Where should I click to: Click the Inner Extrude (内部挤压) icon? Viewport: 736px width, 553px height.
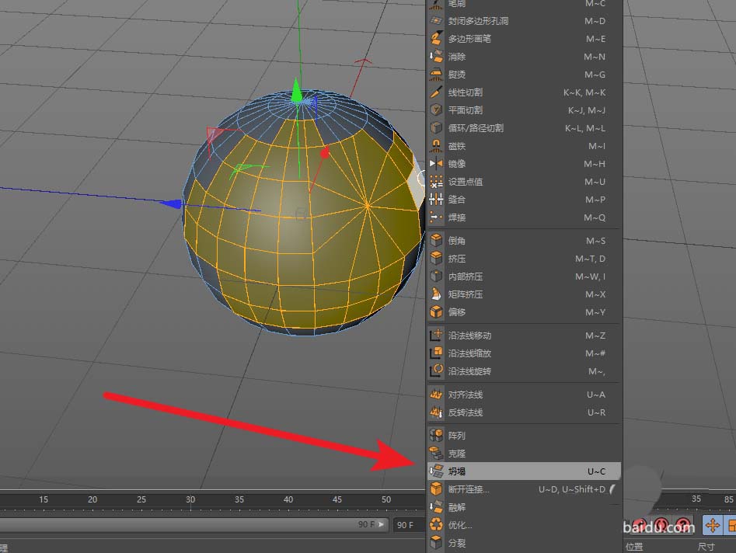pyautogui.click(x=437, y=276)
